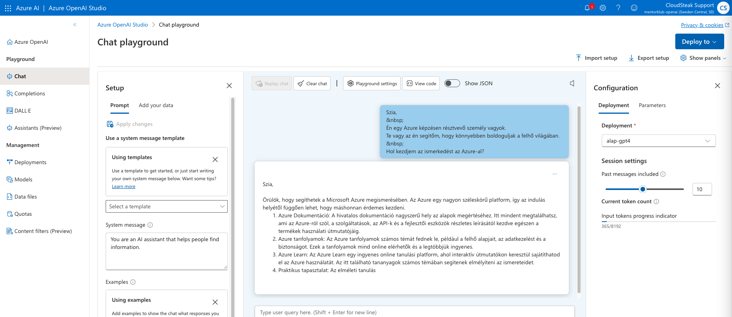Image resolution: width=732 pixels, height=317 pixels.
Task: Switch to Add your data tab
Action: click(x=156, y=106)
